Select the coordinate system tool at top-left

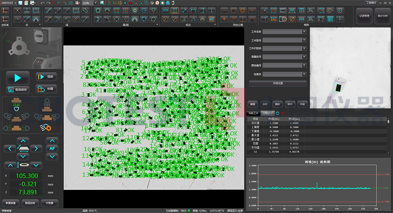(x=6, y=10)
